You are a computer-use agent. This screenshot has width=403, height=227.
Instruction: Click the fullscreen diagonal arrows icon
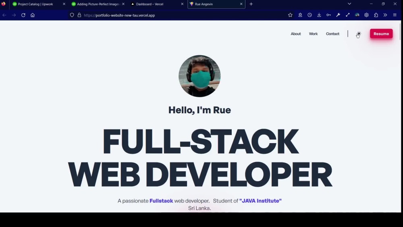click(347, 15)
